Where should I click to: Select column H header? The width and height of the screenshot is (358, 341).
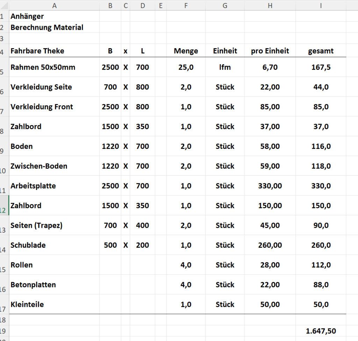(x=270, y=6)
